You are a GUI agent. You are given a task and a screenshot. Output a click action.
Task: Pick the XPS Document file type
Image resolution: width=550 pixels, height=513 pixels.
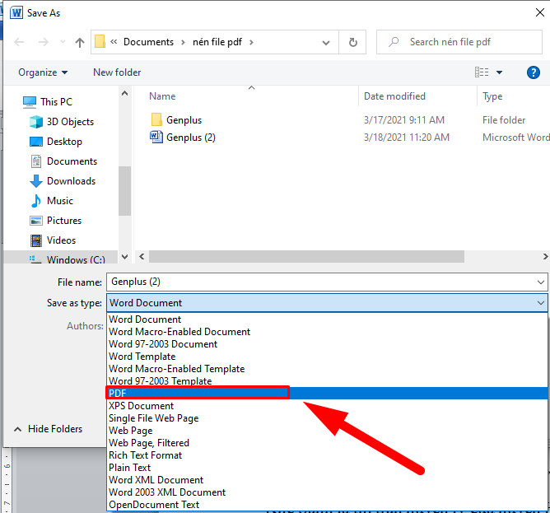click(x=142, y=406)
